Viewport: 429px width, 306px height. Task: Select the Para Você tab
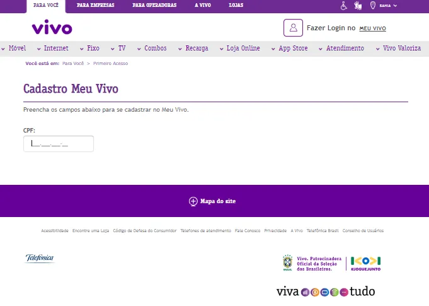coord(46,6)
